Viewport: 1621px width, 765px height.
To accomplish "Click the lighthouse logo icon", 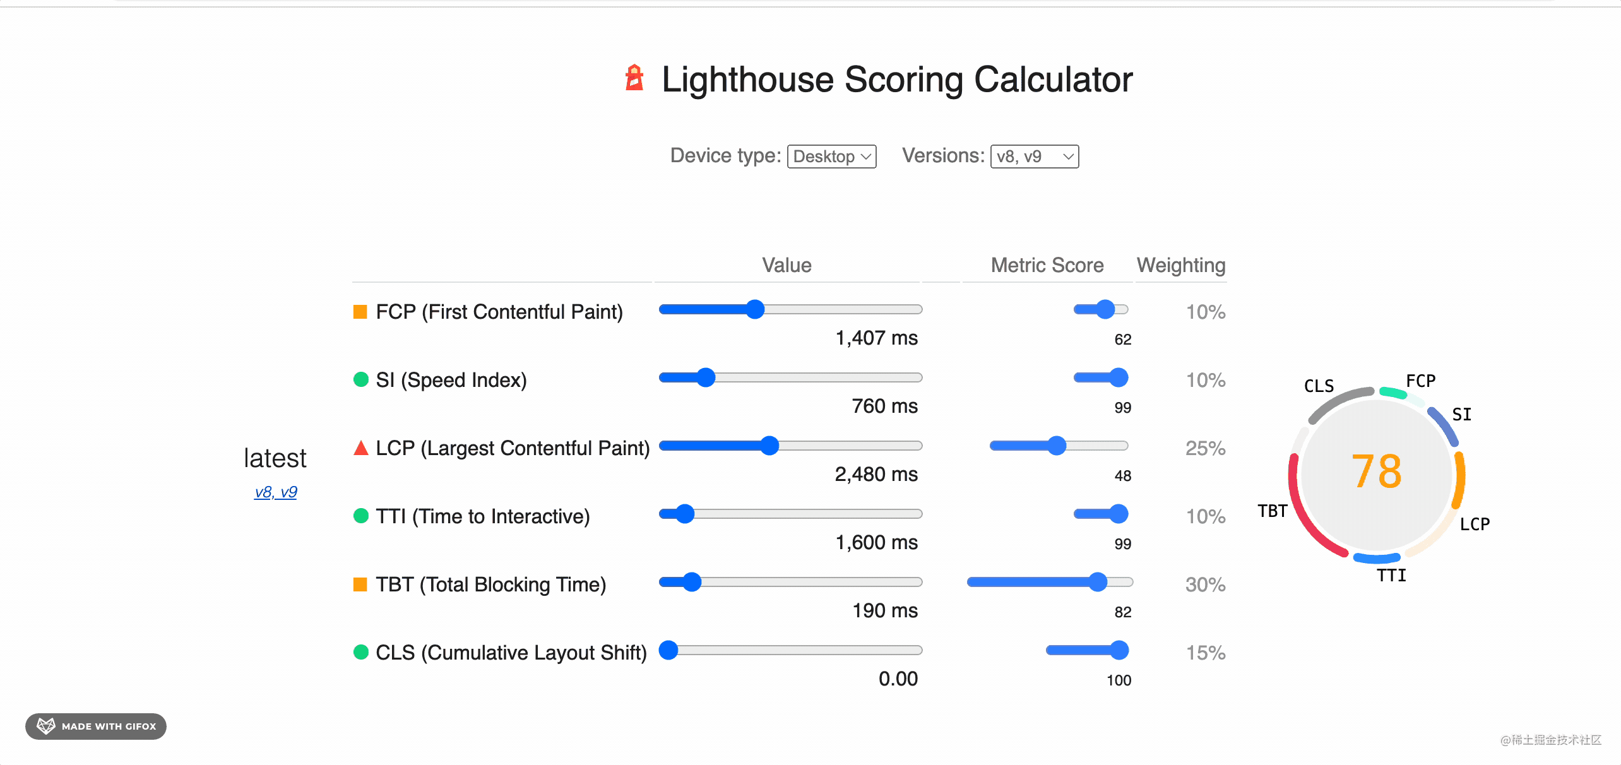I will [634, 78].
